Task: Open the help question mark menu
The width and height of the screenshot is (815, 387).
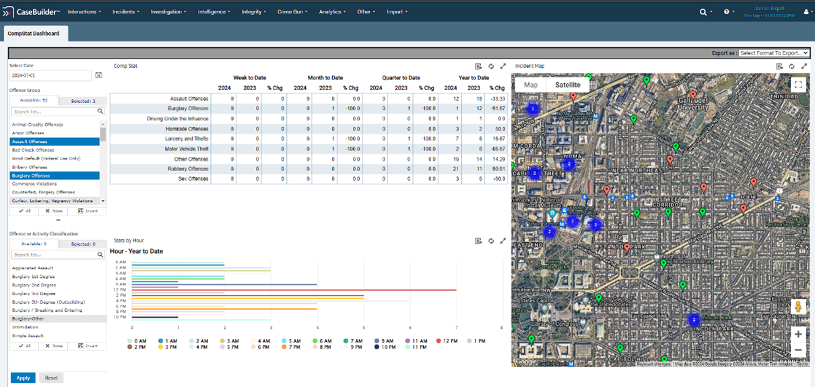Action: tap(727, 11)
